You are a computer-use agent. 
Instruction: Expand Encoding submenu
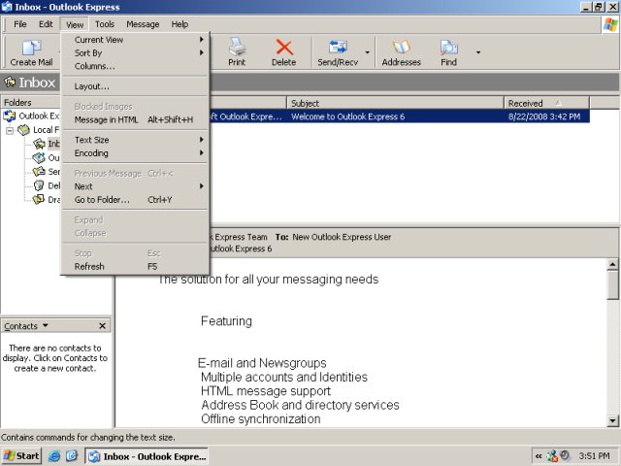(135, 153)
